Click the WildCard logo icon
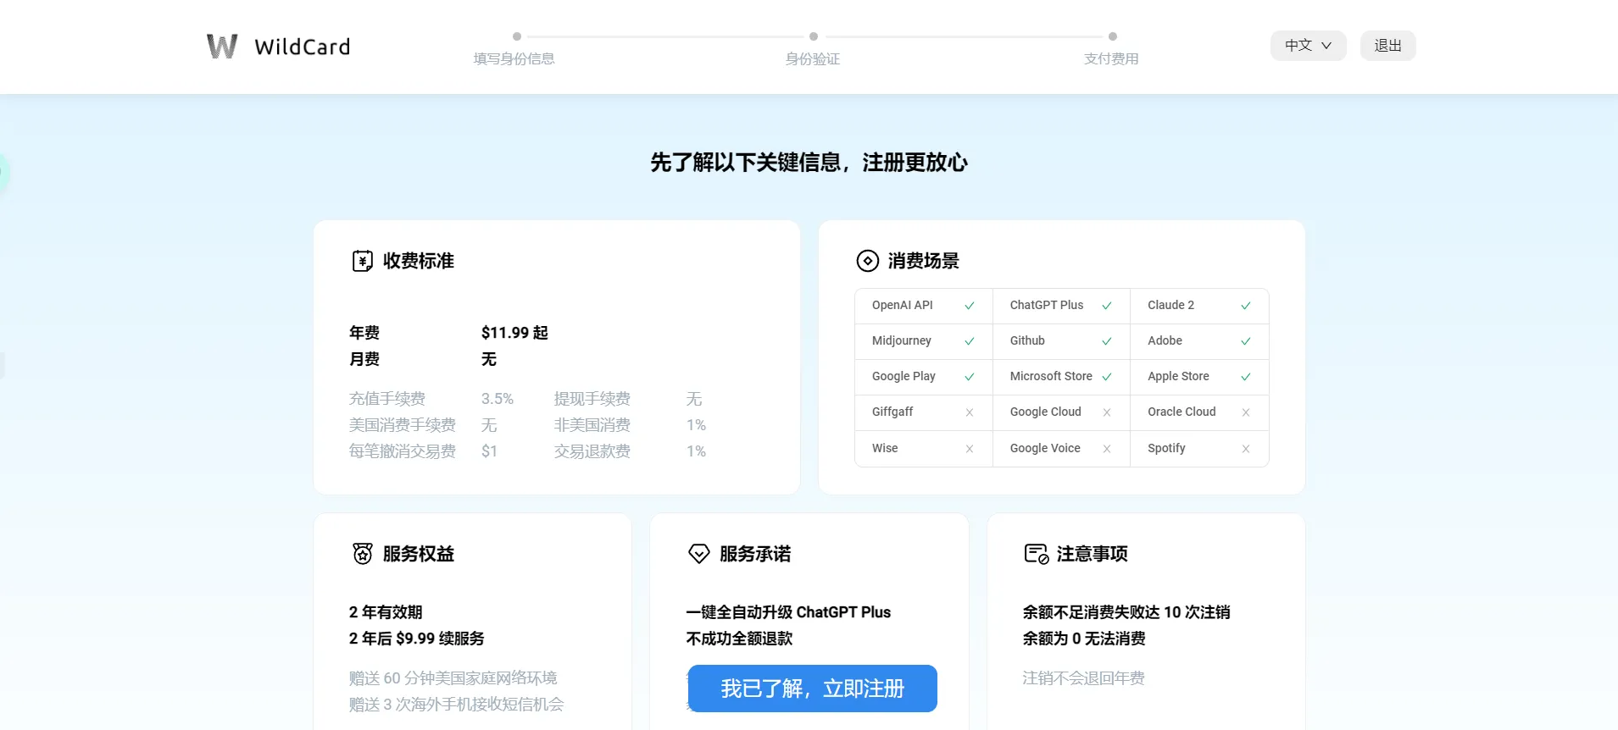 (x=222, y=46)
